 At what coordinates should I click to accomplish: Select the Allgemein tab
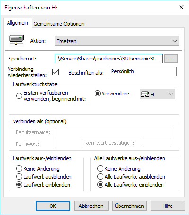coord(17,23)
